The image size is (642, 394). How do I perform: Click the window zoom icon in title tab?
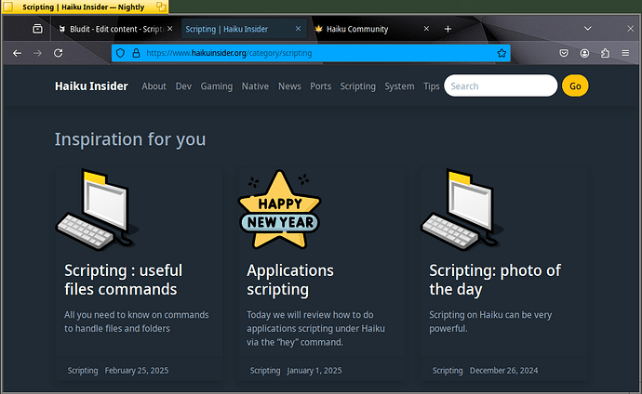pyautogui.click(x=161, y=7)
